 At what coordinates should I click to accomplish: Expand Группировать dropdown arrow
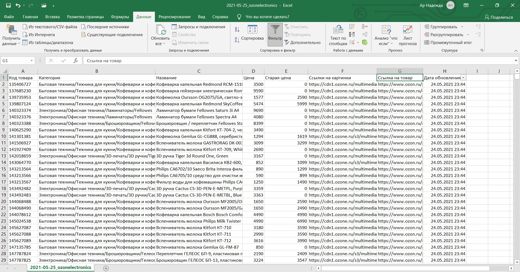[462, 27]
